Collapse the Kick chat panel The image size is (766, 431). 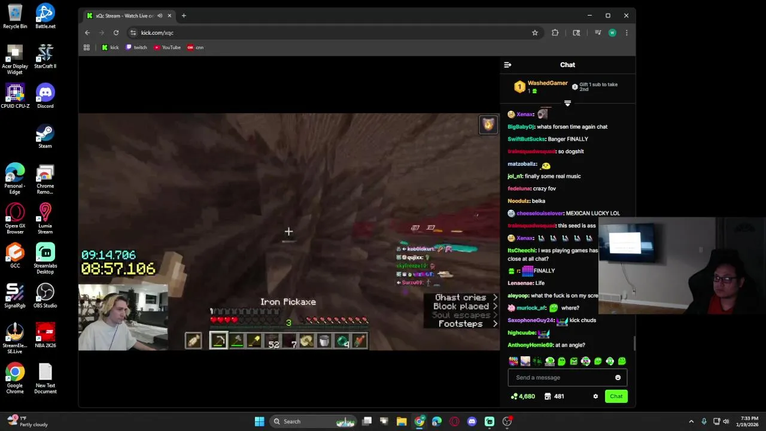[x=507, y=65]
